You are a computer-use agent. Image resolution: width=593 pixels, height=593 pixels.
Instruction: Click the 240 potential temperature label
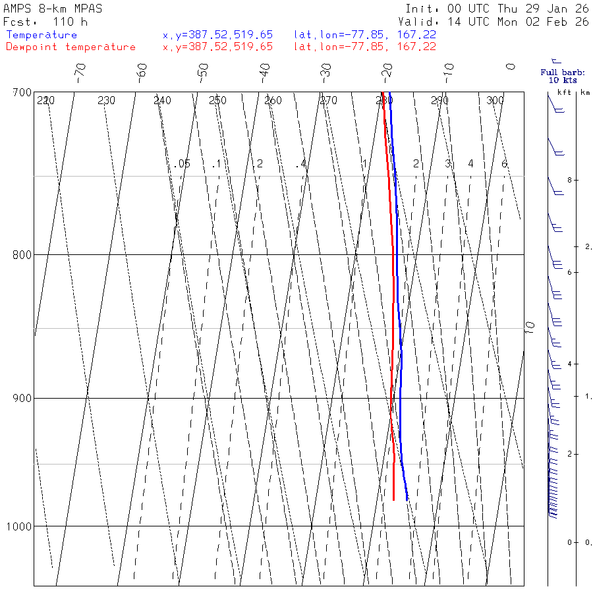pyautogui.click(x=162, y=100)
